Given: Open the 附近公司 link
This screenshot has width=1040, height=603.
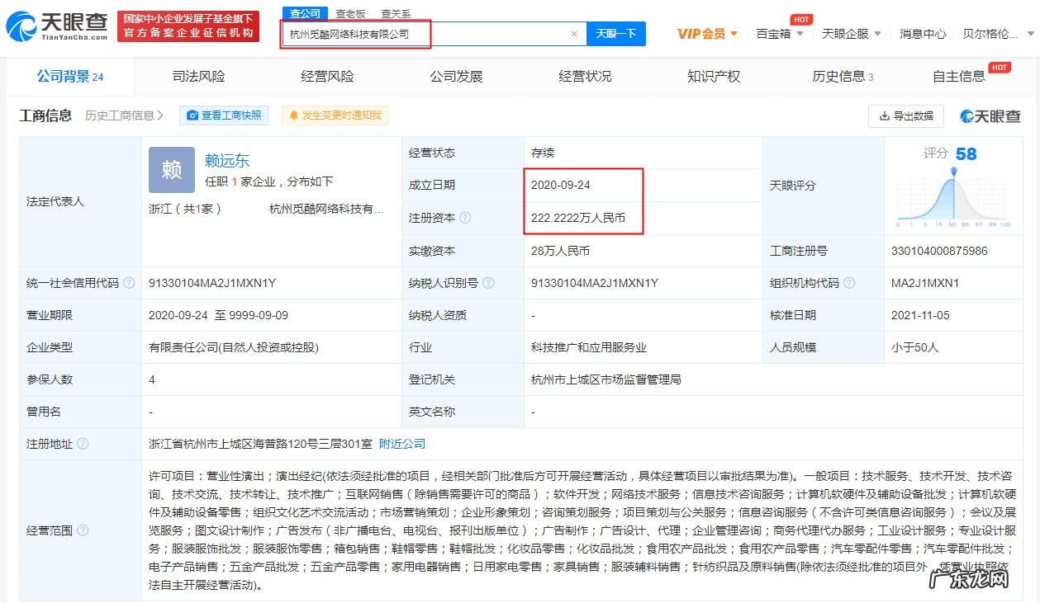Looking at the screenshot, I should click(x=401, y=443).
